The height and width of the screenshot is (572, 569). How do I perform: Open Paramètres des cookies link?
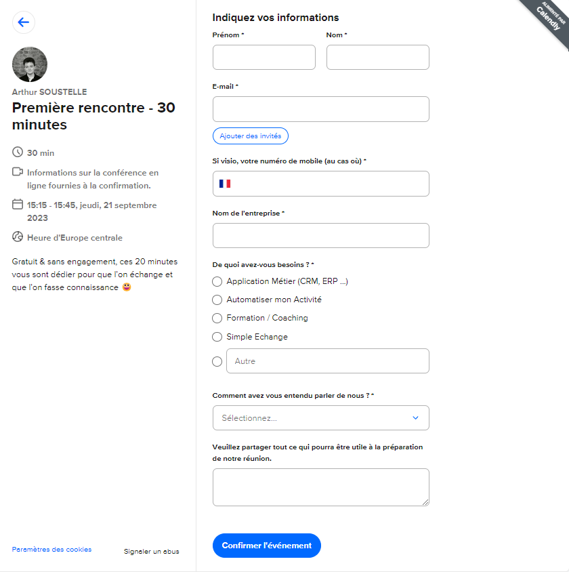pos(51,550)
